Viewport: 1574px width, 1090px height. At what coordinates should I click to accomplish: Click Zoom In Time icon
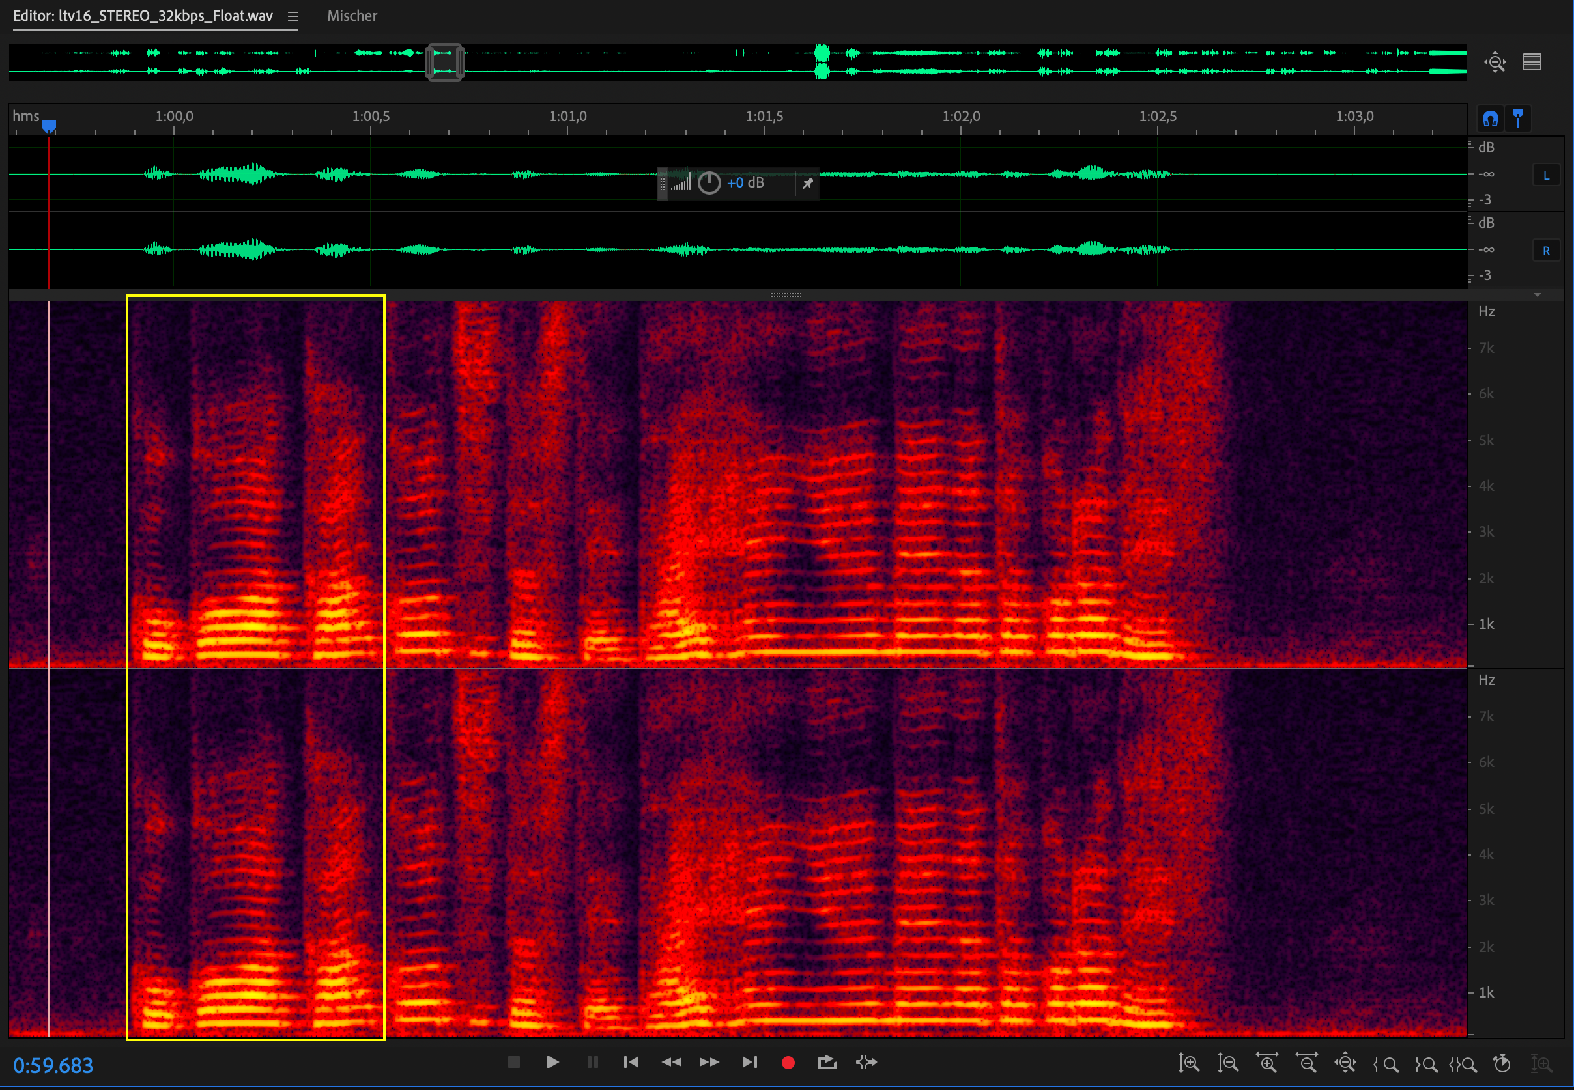1267,1063
